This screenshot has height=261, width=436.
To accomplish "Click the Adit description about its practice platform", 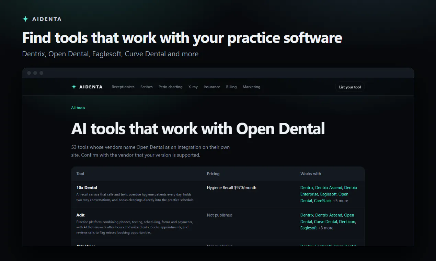I will click(x=135, y=227).
